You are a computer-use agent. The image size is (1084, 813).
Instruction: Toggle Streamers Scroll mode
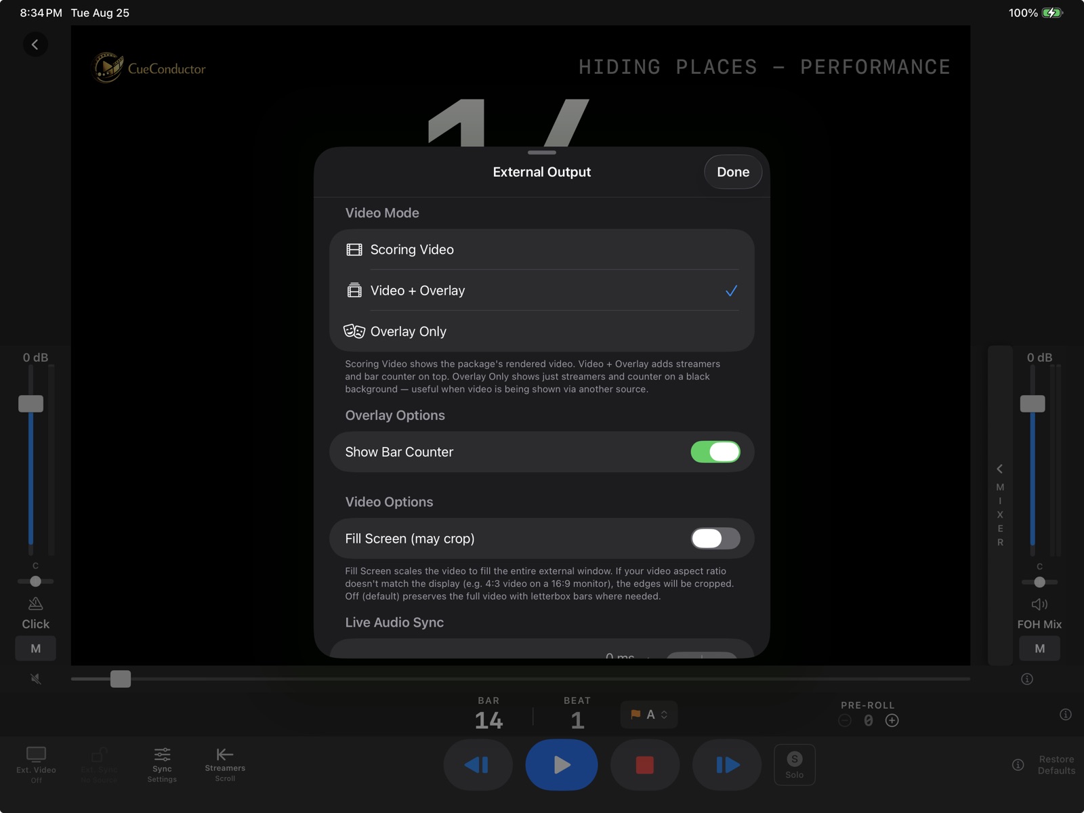click(225, 765)
